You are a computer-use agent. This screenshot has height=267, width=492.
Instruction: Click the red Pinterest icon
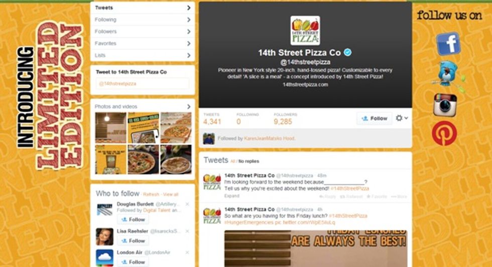point(444,134)
